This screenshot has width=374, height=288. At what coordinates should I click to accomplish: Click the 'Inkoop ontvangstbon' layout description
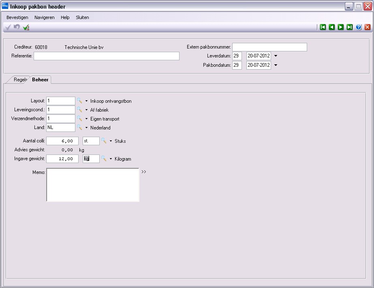coord(111,101)
